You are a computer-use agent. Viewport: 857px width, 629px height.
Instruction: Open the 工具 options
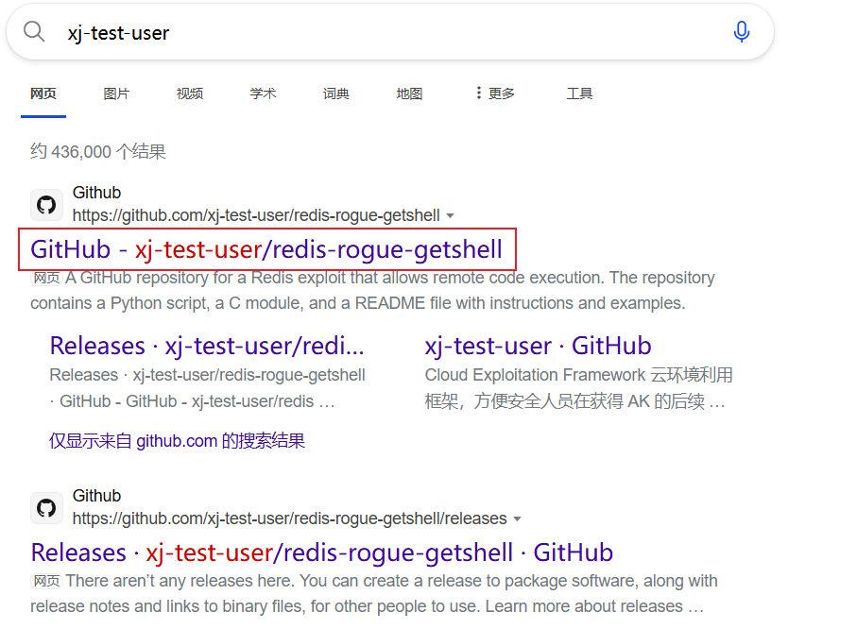pos(579,93)
